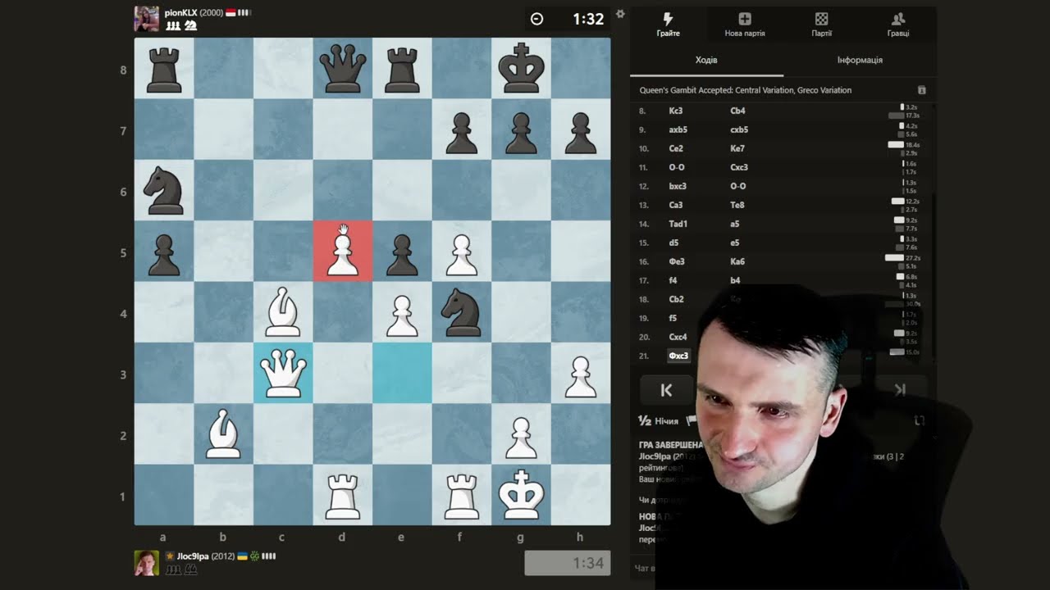
Task: Select the white rook on d1
Action: (x=342, y=495)
